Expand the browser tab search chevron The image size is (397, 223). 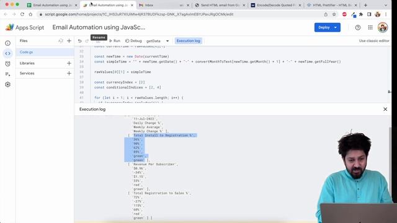386,5
